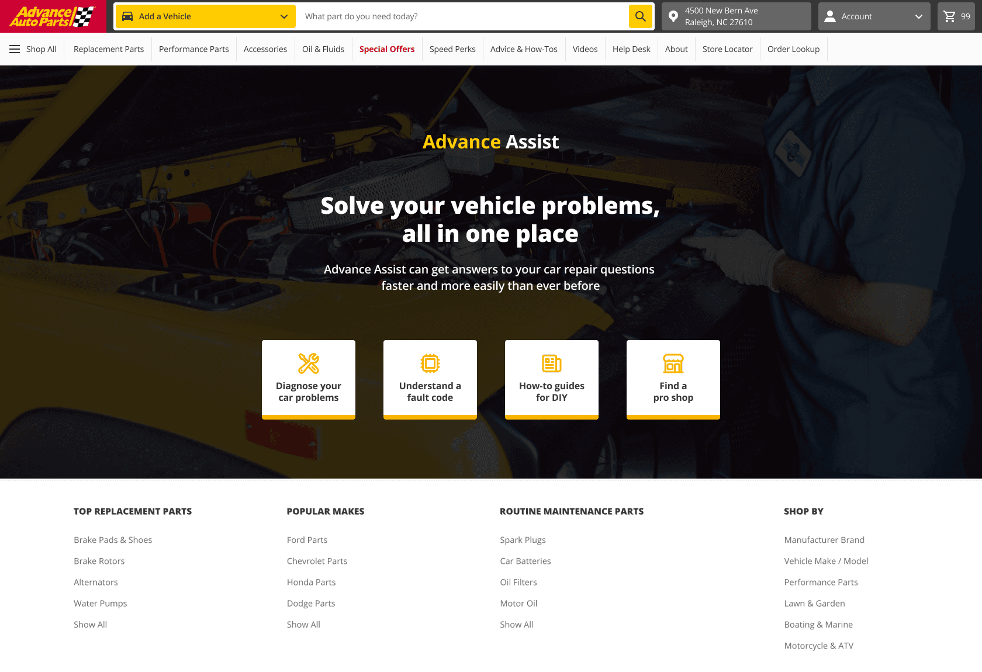Click Performance Parts under Shop By

click(821, 582)
